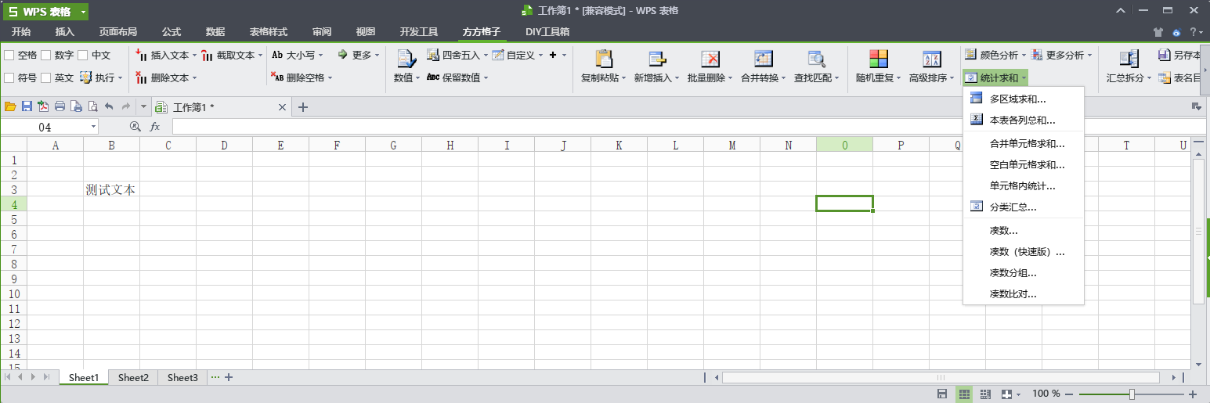Choose 单元格内统计 from the menu
Viewport: 1210px width, 403px height.
[x=1024, y=186]
